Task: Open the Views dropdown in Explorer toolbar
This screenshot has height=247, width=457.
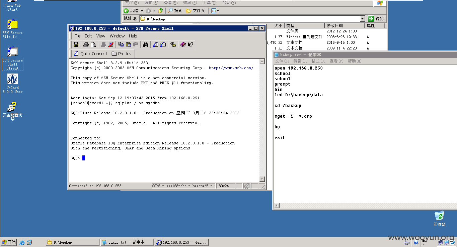Action: [215, 11]
